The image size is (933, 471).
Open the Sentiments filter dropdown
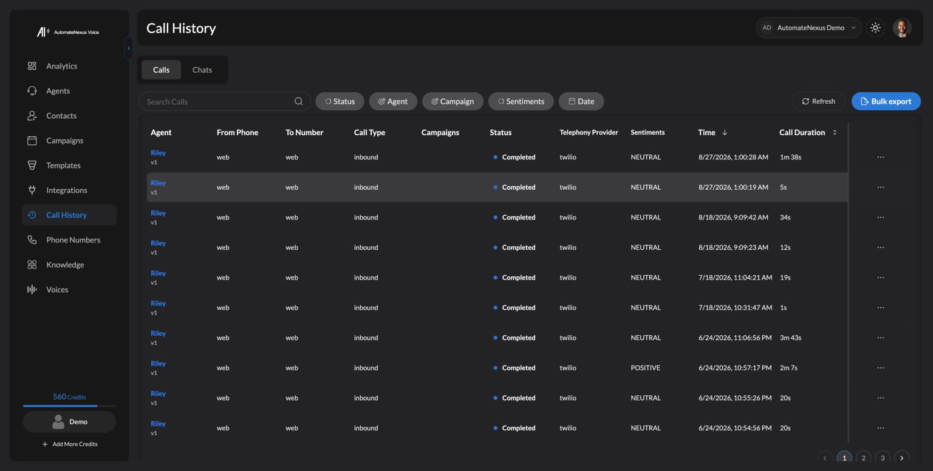[521, 101]
